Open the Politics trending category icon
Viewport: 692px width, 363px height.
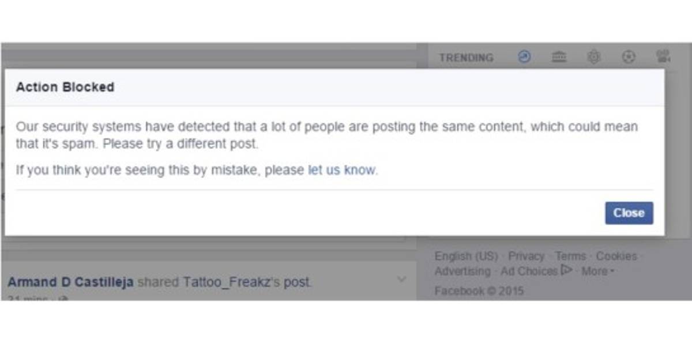(x=559, y=57)
